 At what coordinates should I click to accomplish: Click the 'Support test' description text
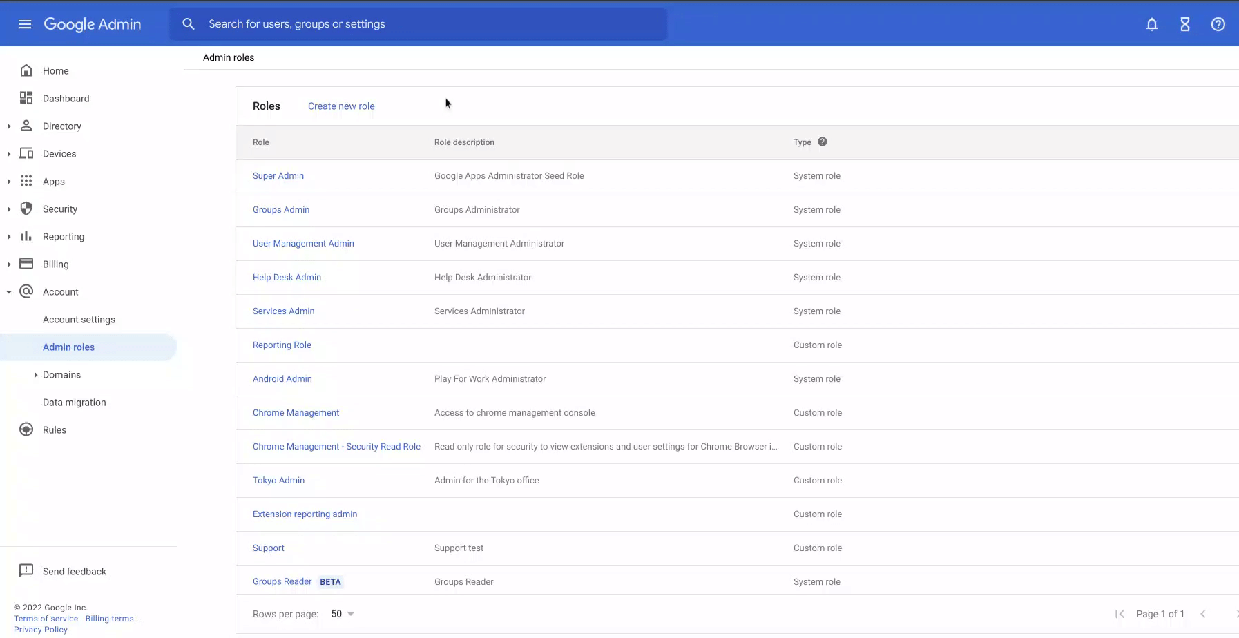pyautogui.click(x=459, y=548)
